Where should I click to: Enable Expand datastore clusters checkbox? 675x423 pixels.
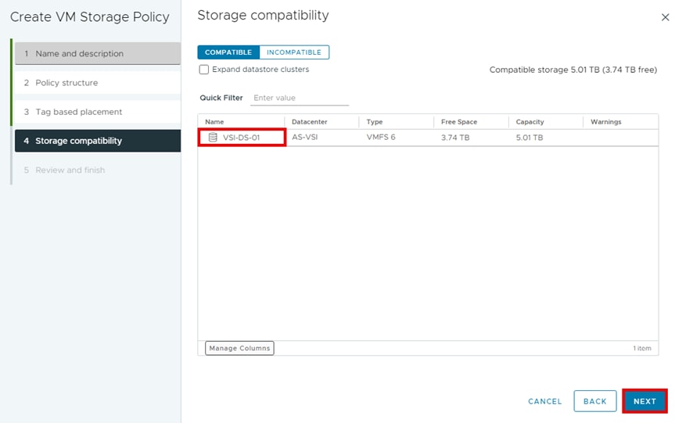coord(204,70)
